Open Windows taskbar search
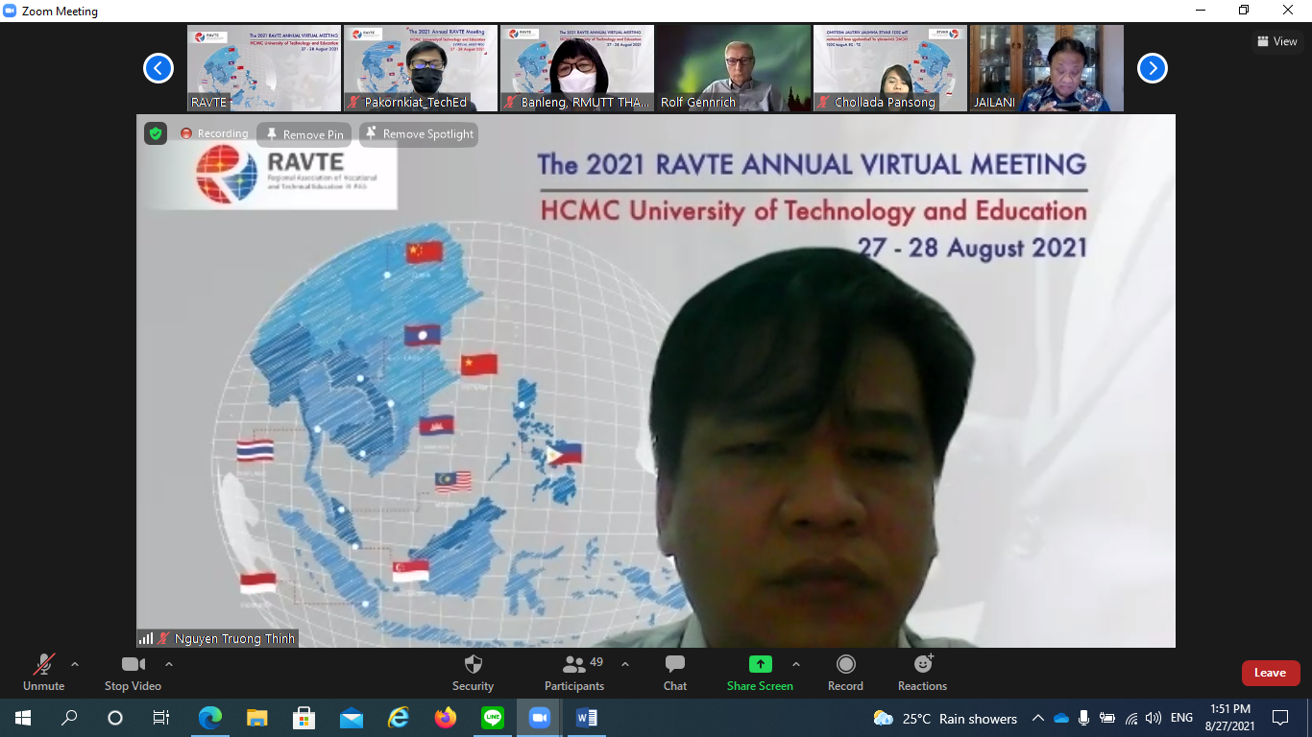This screenshot has height=737, width=1312. click(69, 718)
